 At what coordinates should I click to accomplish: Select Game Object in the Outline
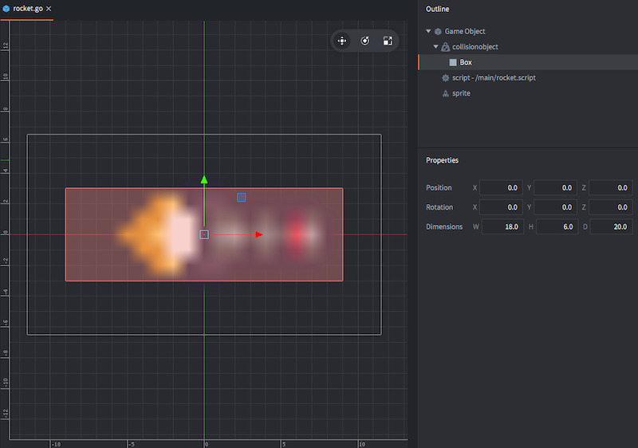coord(465,31)
